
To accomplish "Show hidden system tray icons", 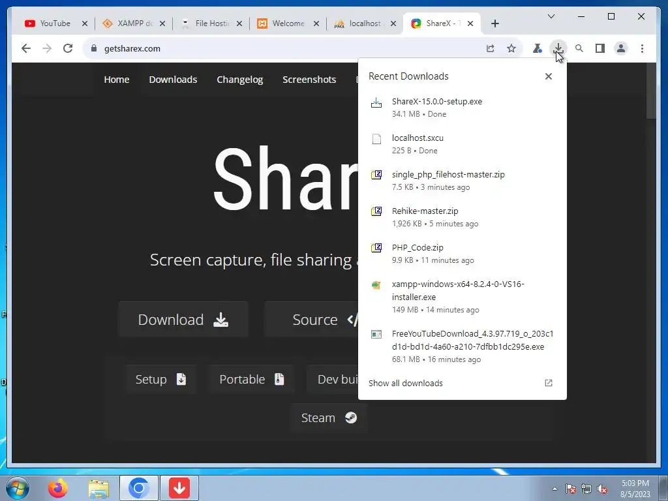I will click(x=554, y=489).
